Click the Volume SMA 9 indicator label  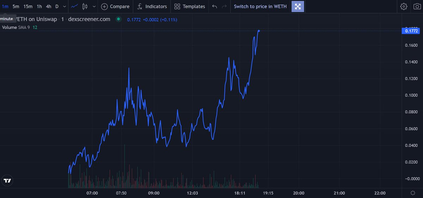click(16, 27)
